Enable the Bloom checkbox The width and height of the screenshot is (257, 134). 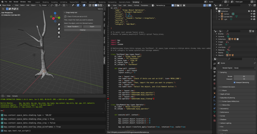point(221,90)
